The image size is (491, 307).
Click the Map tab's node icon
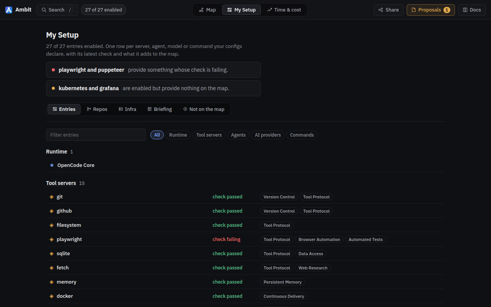coord(201,10)
